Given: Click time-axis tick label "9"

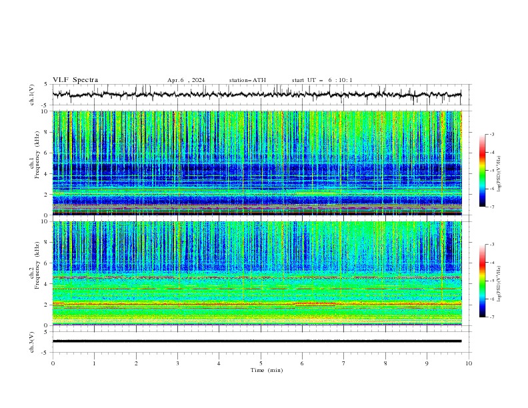Looking at the screenshot, I should 427,363.
